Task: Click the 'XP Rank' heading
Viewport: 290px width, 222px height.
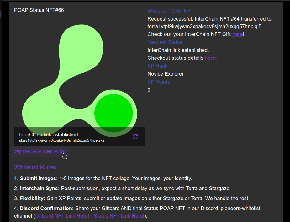Action: tap(157, 66)
